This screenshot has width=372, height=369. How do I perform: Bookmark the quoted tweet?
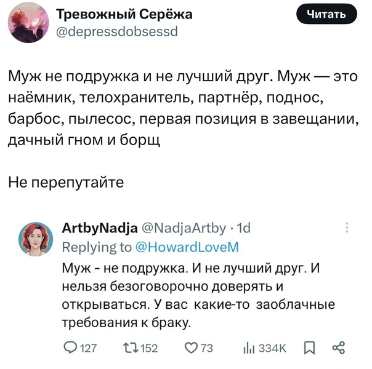point(309,347)
